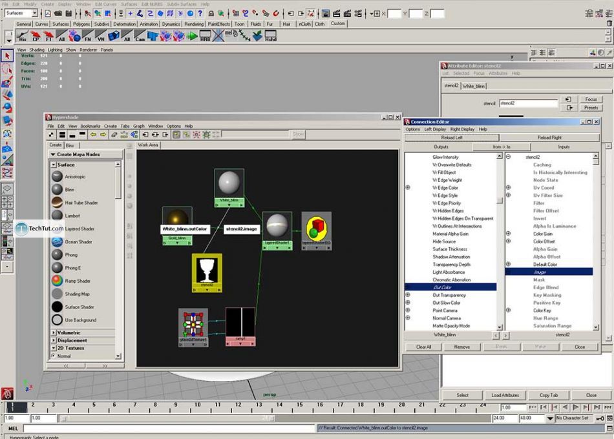
Task: Select the Mask input attribute
Action: click(539, 280)
